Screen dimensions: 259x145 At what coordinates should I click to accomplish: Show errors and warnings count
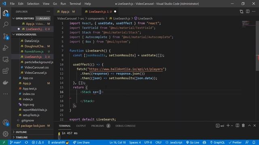(x=38, y=142)
